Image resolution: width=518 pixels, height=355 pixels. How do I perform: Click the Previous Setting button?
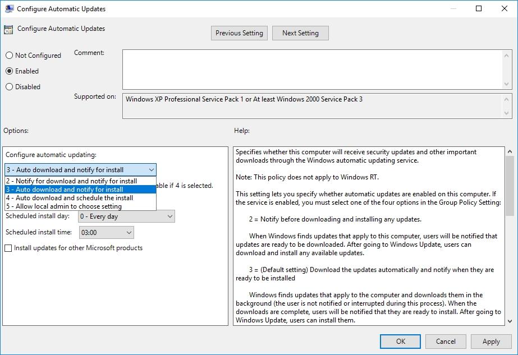[x=239, y=33]
